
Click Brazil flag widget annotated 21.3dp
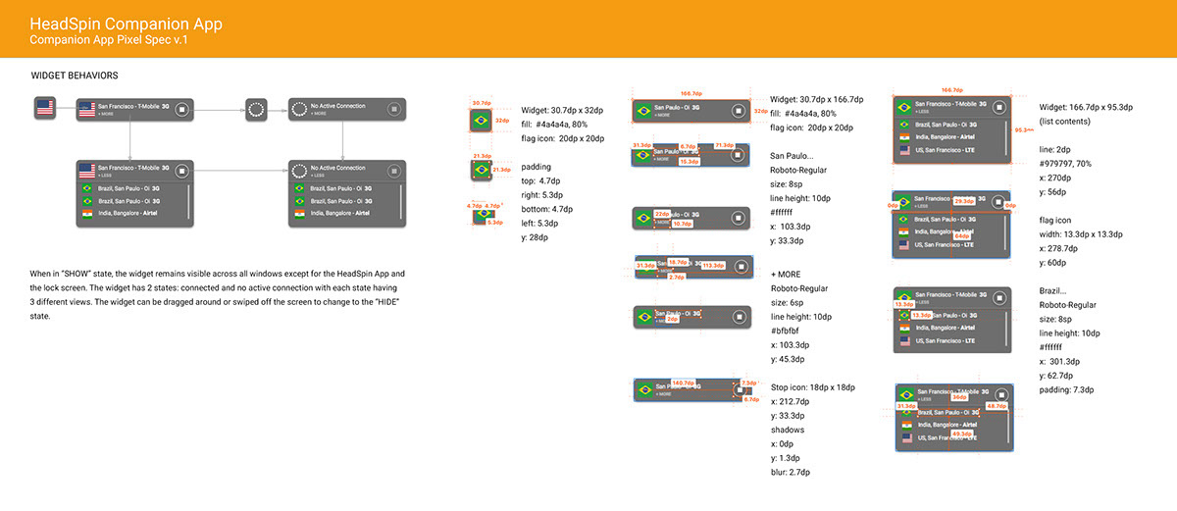481,170
